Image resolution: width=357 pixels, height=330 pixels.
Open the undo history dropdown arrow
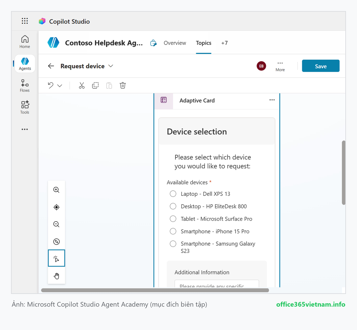tap(60, 86)
